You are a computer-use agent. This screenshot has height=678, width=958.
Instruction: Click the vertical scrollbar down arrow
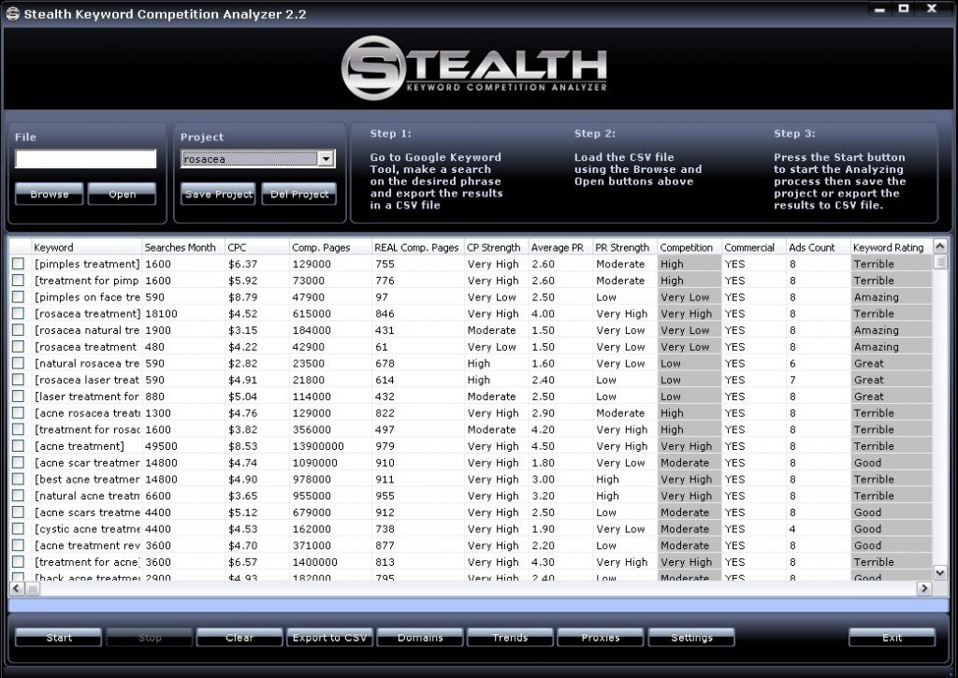click(x=940, y=571)
